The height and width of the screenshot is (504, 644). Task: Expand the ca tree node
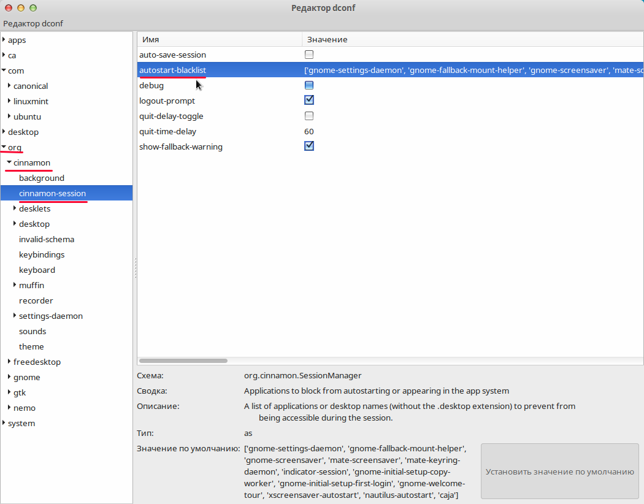pos(4,55)
